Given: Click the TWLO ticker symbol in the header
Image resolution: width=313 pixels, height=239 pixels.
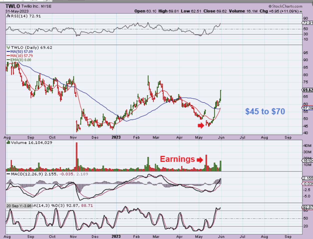Looking at the screenshot, I should pyautogui.click(x=13, y=6).
